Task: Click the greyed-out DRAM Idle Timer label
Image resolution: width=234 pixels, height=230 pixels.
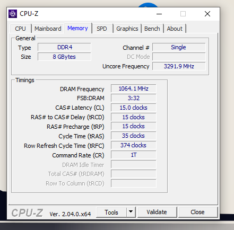Action: (83, 165)
